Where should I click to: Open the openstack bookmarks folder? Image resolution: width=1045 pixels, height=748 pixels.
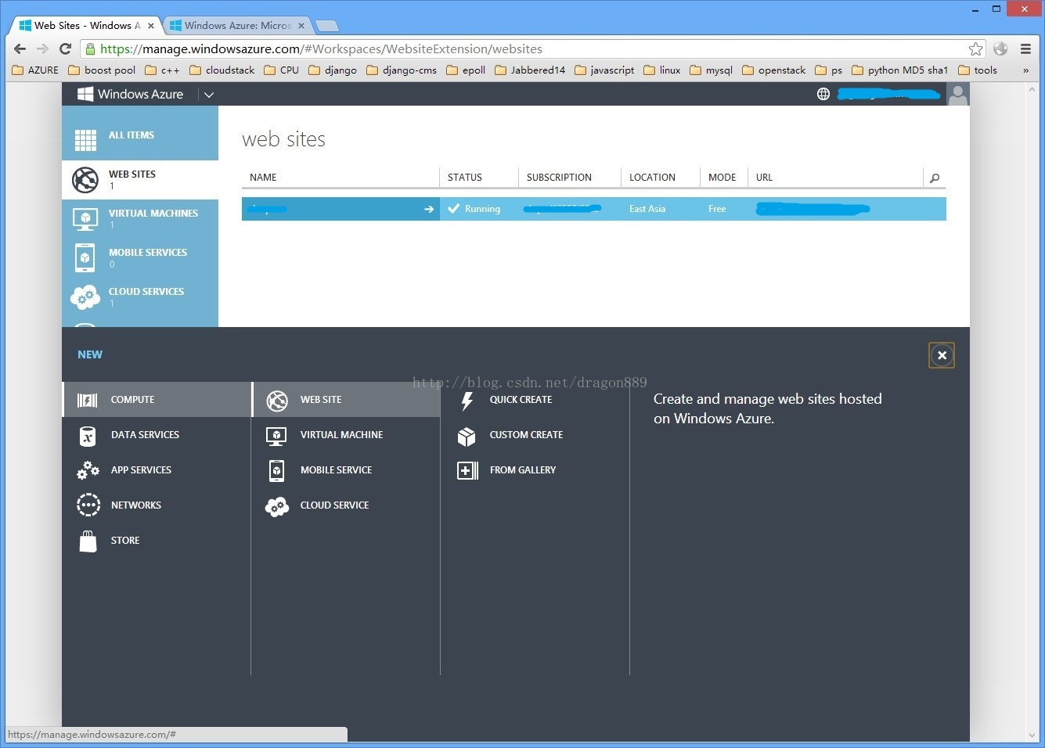click(x=773, y=70)
